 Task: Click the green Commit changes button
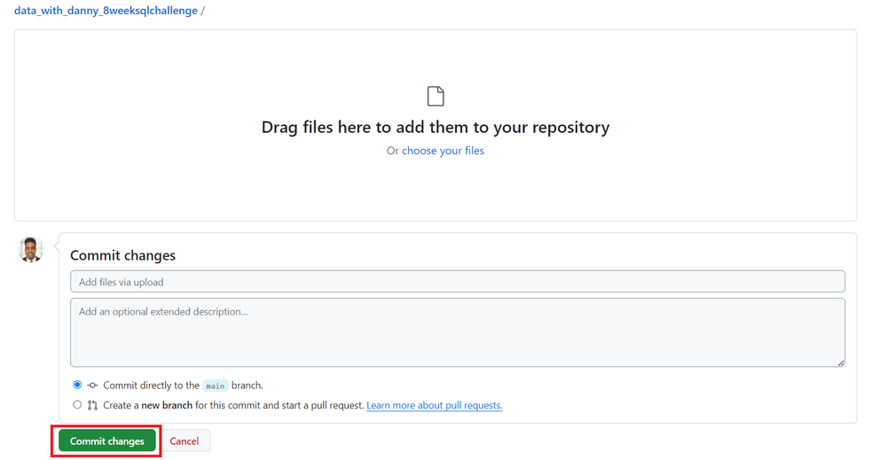(x=107, y=441)
